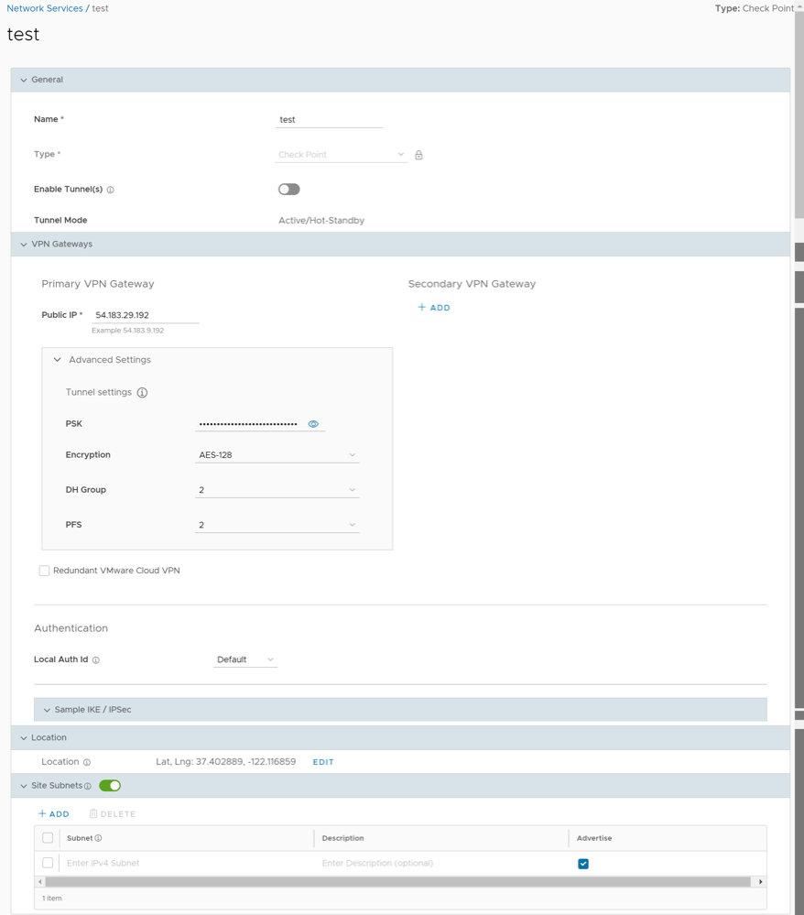Click the Local Auth Id info icon
The height and width of the screenshot is (915, 804).
[96, 660]
